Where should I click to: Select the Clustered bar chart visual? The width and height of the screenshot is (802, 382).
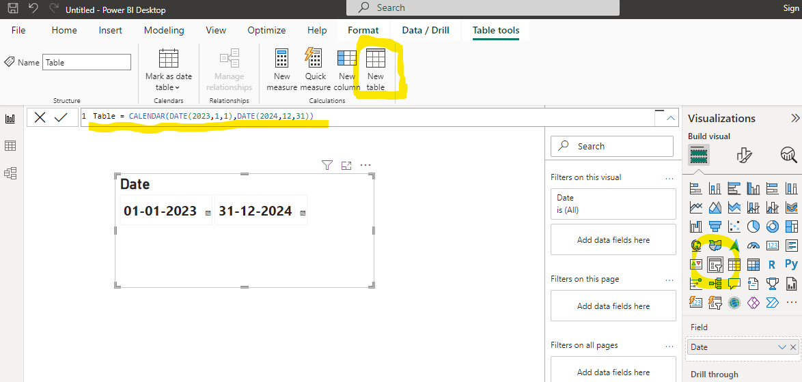click(734, 189)
